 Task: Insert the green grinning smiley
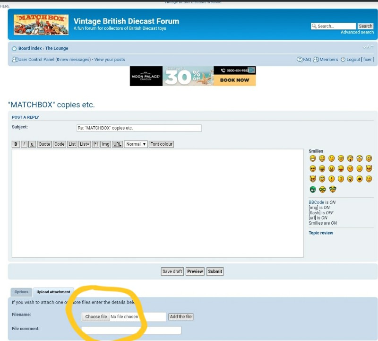click(313, 190)
